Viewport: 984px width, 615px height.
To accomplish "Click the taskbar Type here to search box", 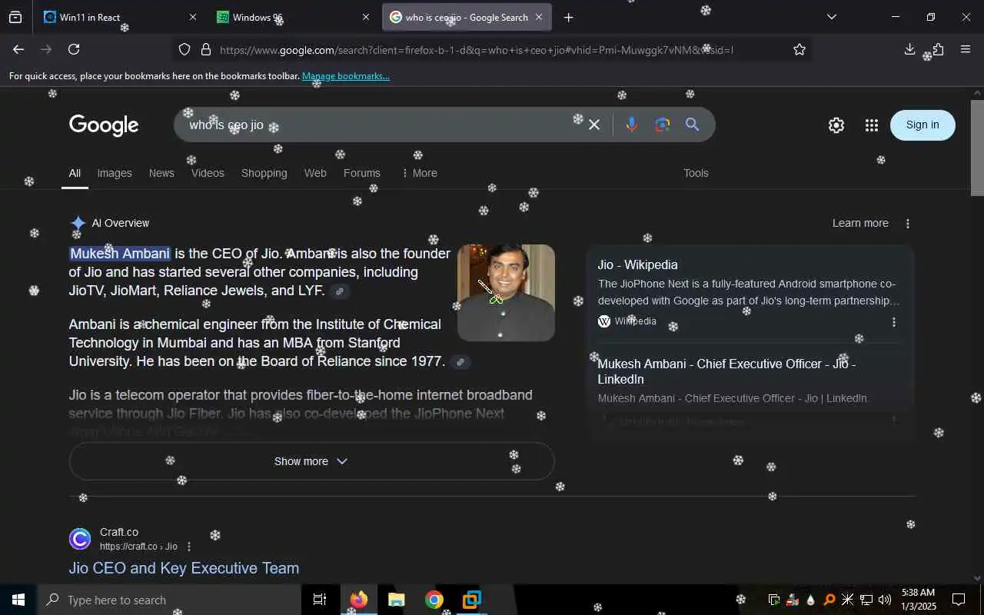I will pyautogui.click(x=169, y=600).
